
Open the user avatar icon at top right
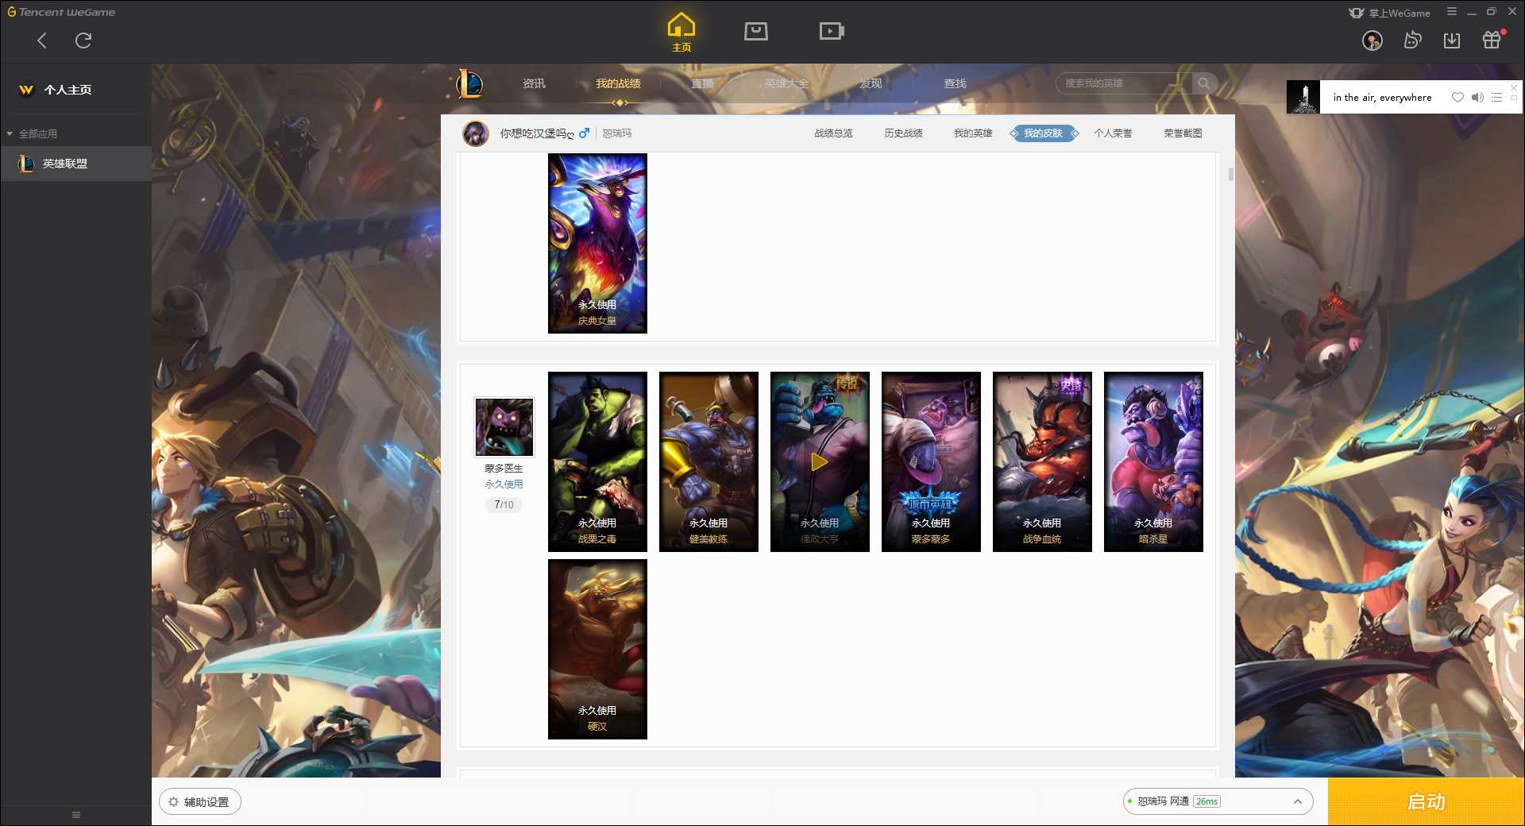click(x=1372, y=41)
